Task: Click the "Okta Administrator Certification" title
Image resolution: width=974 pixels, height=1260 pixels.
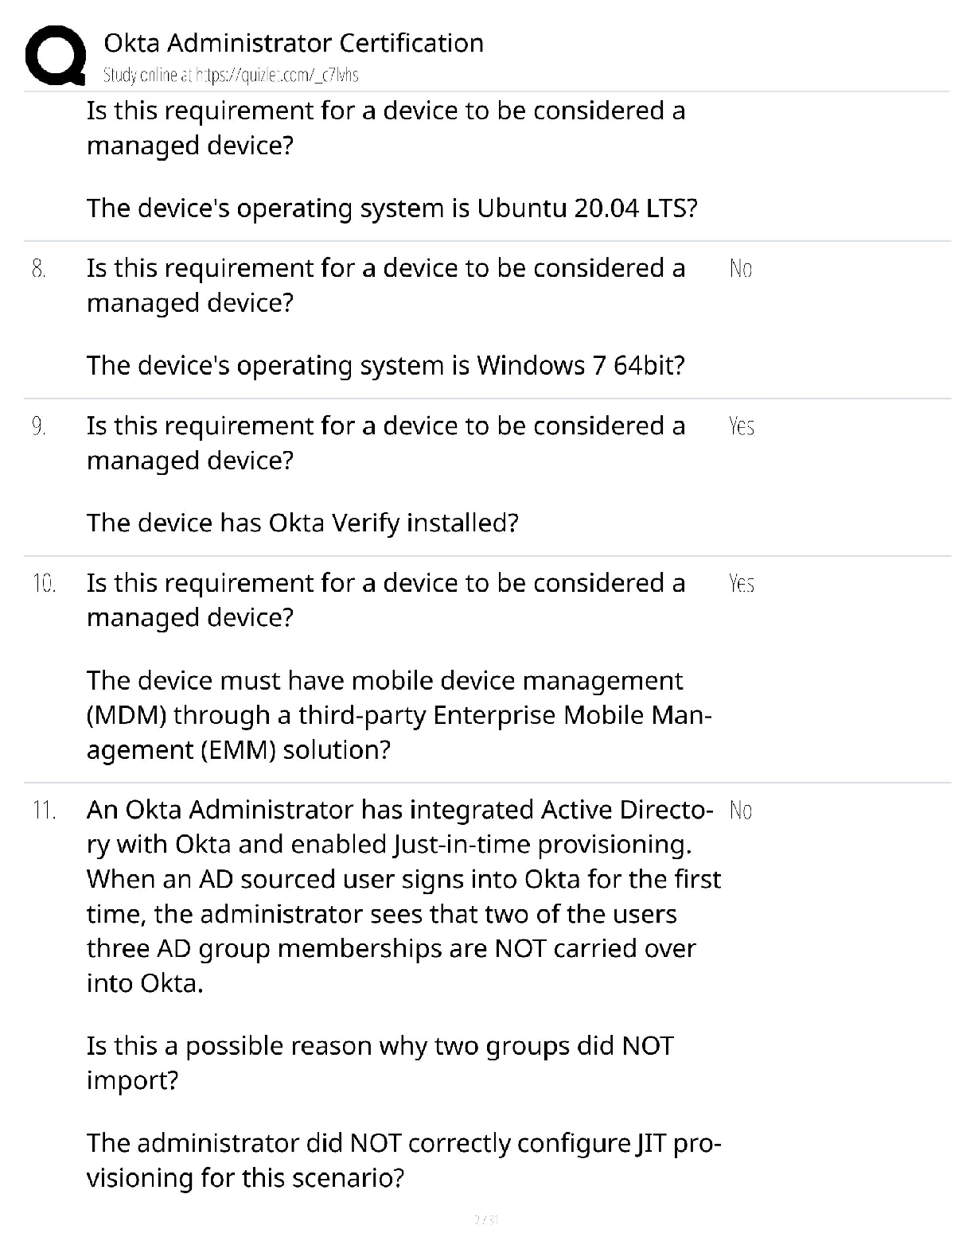Action: (294, 43)
